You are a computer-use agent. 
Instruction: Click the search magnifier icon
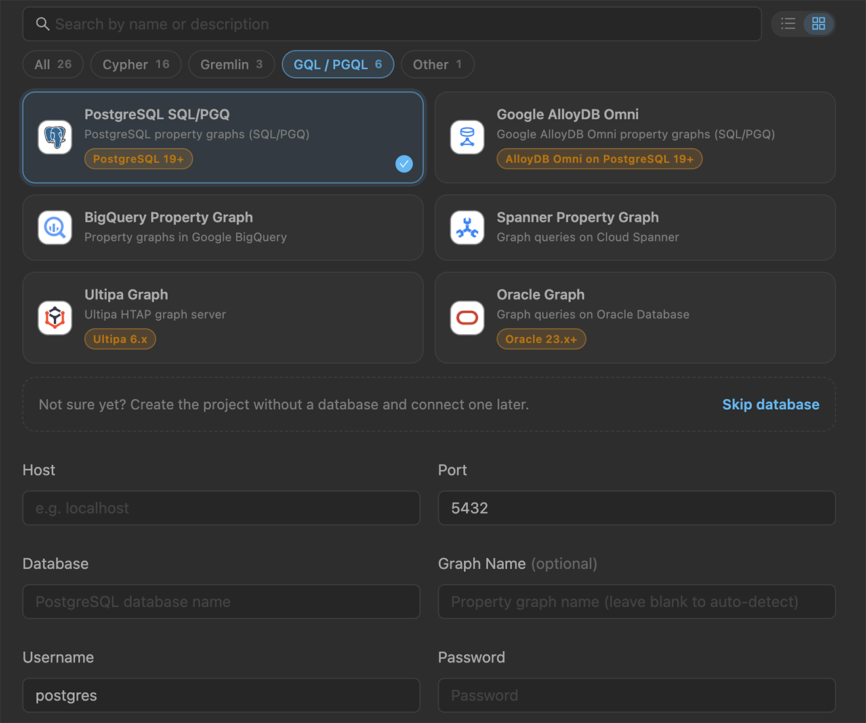(x=43, y=24)
